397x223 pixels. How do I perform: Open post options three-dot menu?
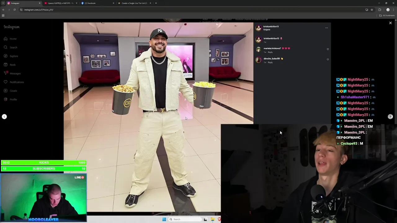click(326, 28)
